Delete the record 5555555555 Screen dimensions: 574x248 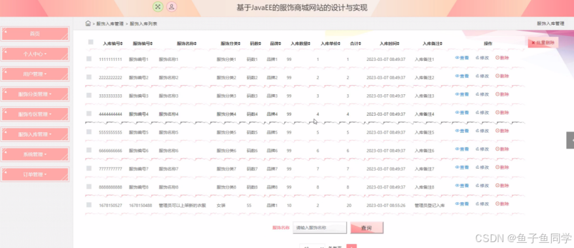point(502,131)
